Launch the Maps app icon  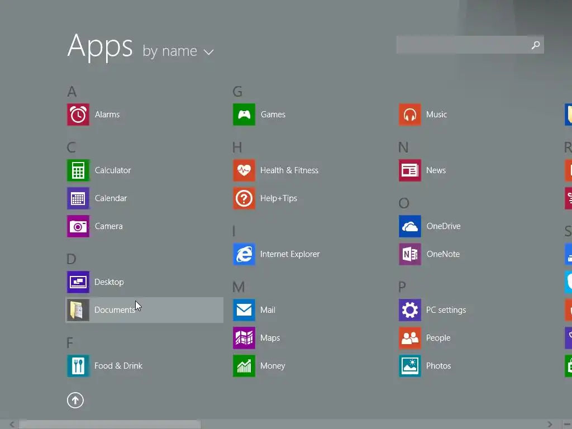[x=244, y=338]
